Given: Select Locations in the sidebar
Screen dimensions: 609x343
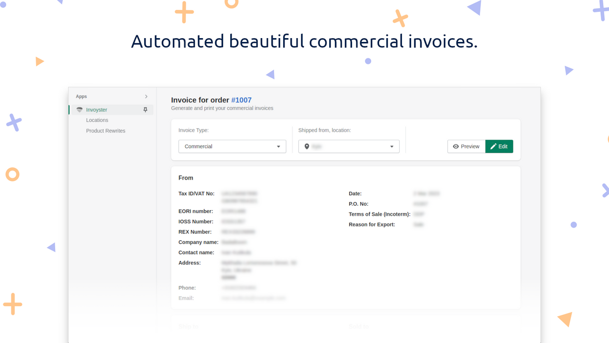Looking at the screenshot, I should point(97,120).
